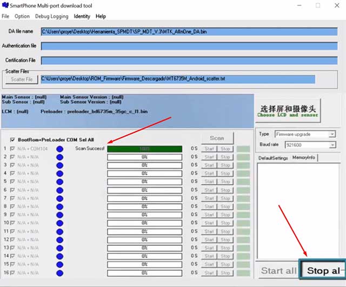Click the blue status indicator for port 5
This screenshot has height=287, width=346.
60,182
